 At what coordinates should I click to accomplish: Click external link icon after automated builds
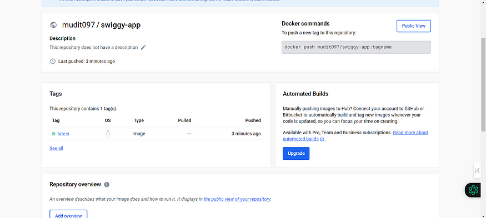(322, 139)
